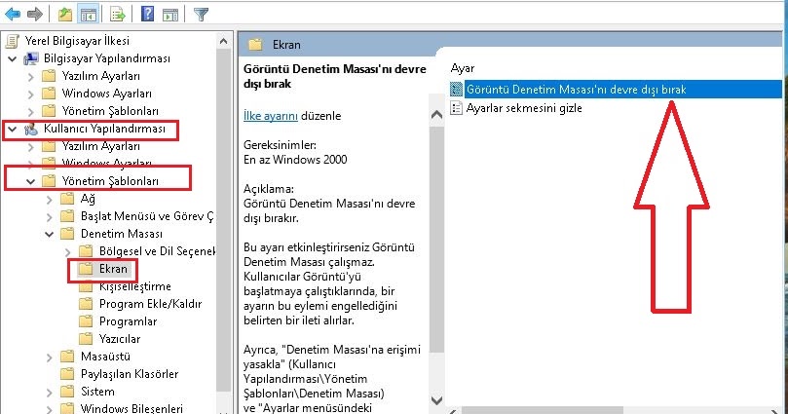Click the Ekran folder icon in tree
This screenshot has width=788, height=414.
click(86, 269)
